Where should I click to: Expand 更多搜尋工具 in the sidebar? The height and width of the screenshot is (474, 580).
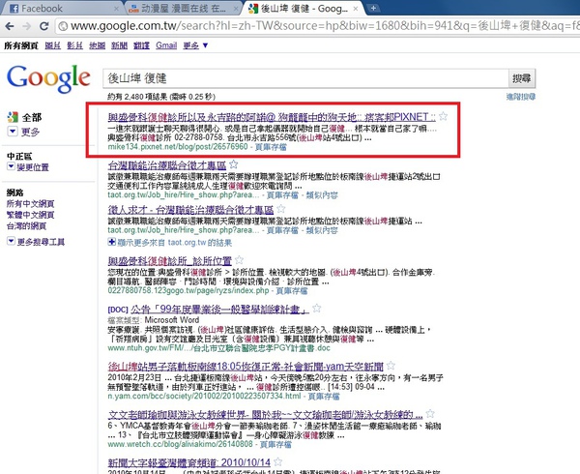coord(37,242)
